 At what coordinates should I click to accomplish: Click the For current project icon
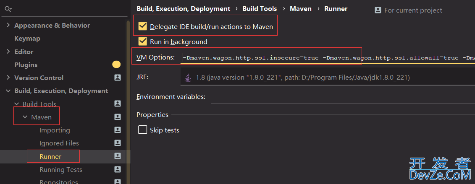tap(378, 10)
